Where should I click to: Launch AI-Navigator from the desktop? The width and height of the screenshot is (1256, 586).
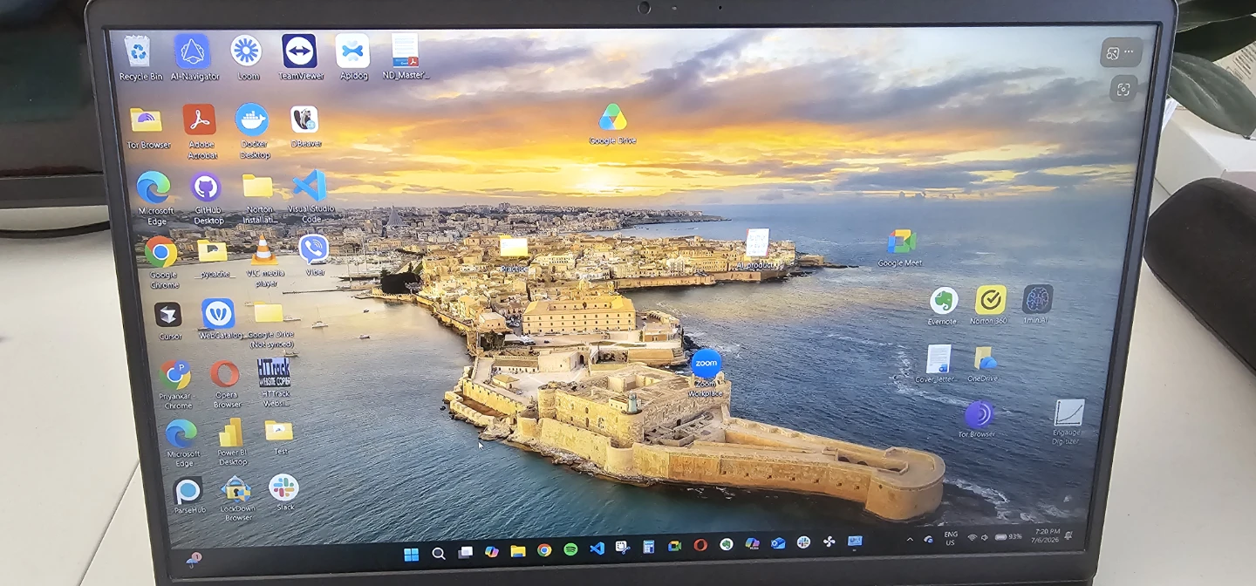coord(194,58)
